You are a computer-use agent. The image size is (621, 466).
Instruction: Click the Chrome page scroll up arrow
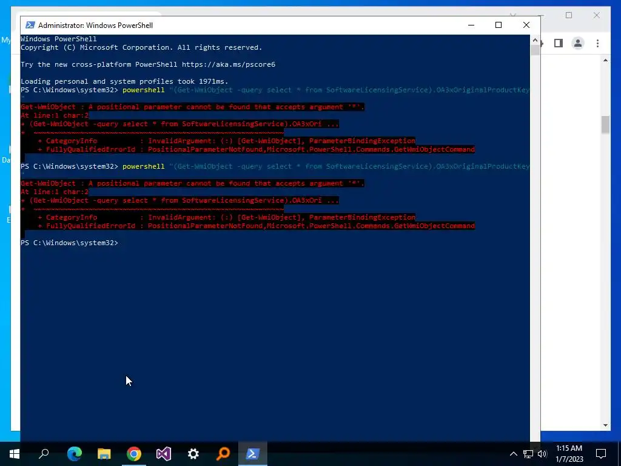606,60
